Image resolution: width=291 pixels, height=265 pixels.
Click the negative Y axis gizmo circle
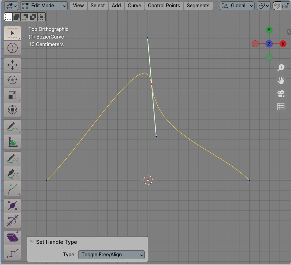(269, 58)
